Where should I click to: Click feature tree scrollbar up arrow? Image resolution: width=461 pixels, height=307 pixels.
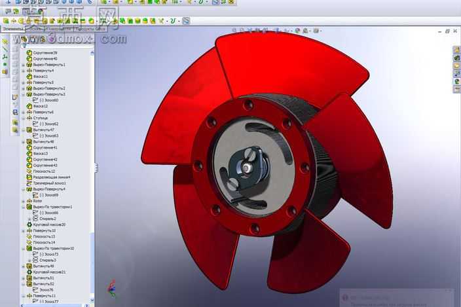click(92, 53)
